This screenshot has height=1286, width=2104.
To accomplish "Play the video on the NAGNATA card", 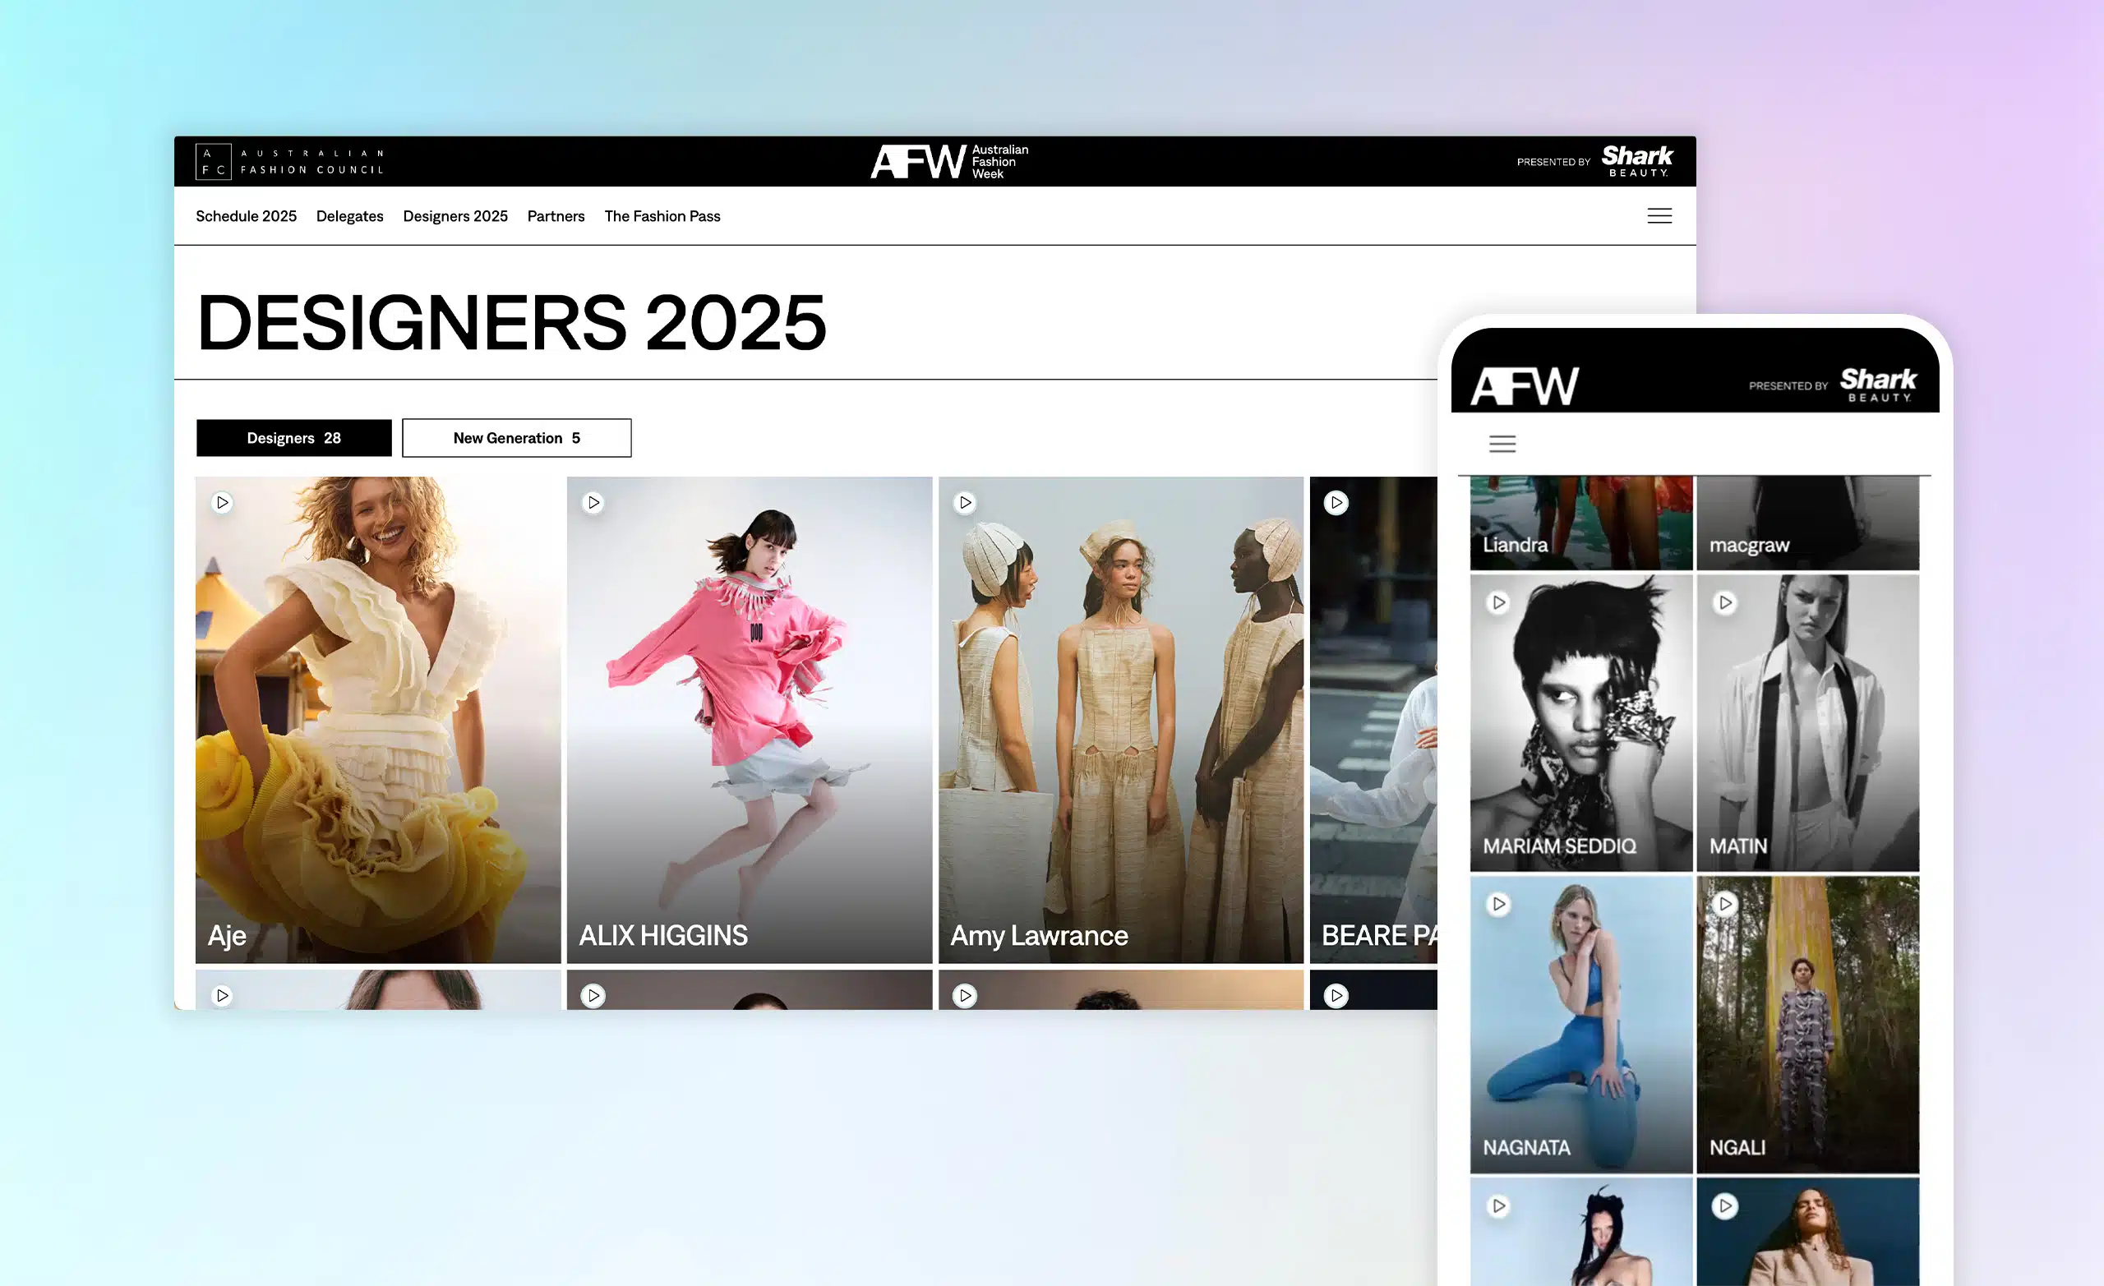I will point(1498,904).
